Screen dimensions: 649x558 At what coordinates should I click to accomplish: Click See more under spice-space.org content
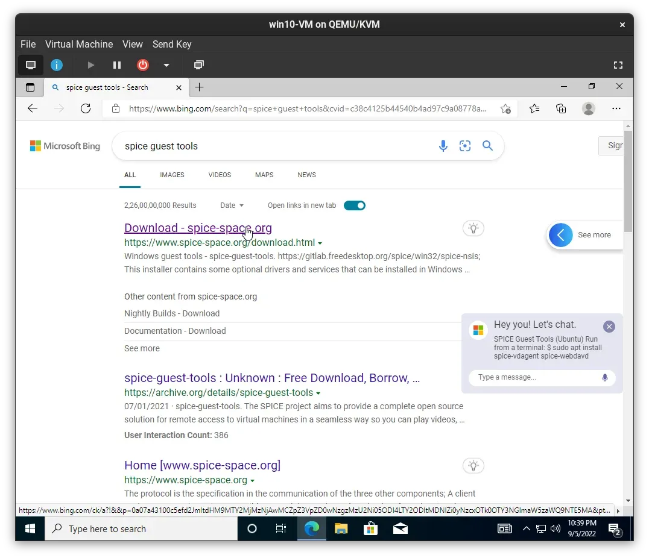coord(142,348)
